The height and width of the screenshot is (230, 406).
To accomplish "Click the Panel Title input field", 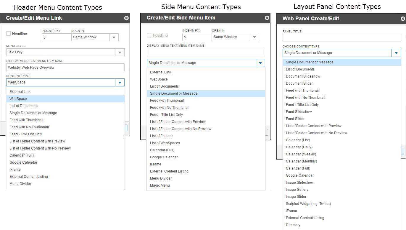I will tap(341, 38).
